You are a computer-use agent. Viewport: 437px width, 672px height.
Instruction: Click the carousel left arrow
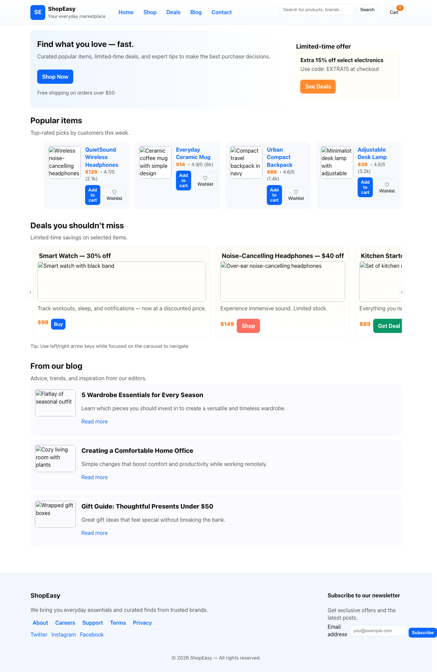click(x=30, y=292)
